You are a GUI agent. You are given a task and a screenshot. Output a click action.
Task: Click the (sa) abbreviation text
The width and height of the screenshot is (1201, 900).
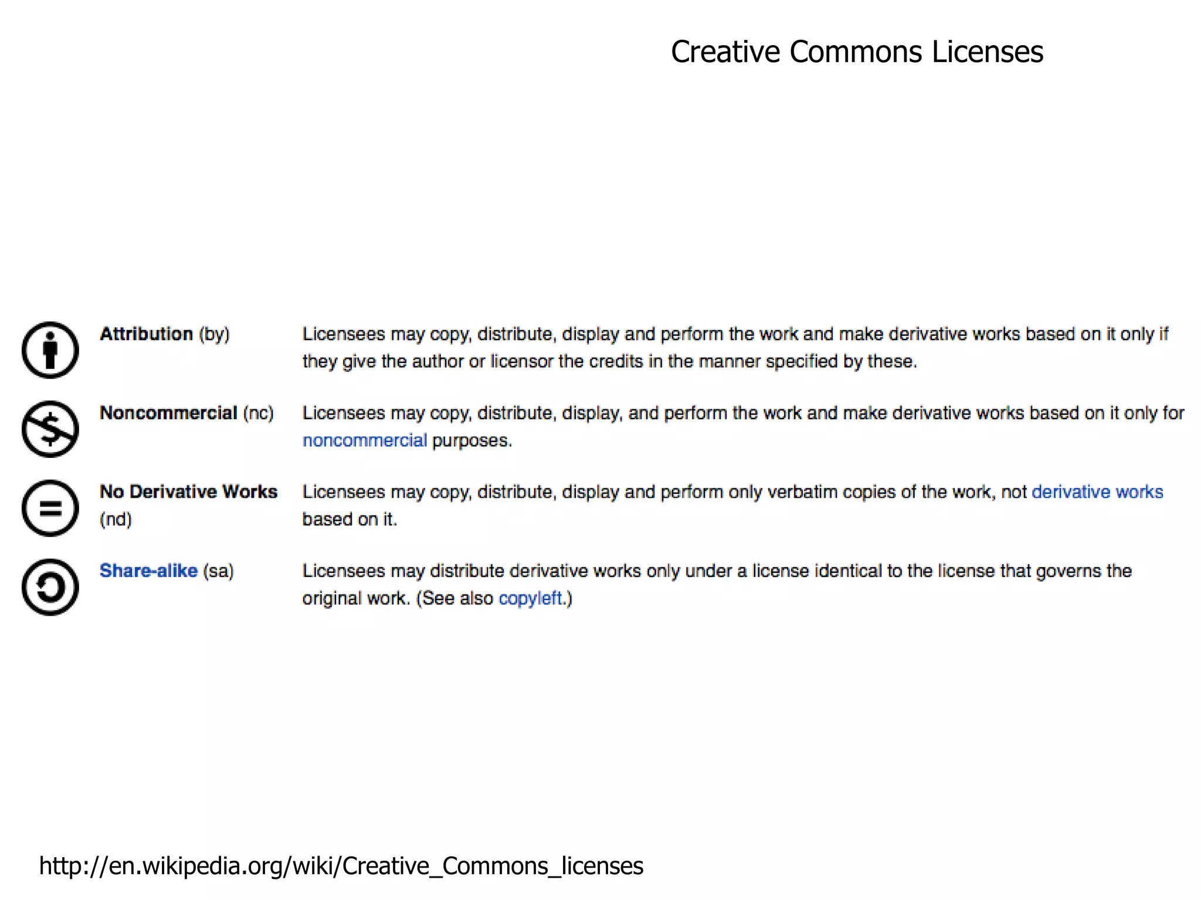[x=218, y=570]
